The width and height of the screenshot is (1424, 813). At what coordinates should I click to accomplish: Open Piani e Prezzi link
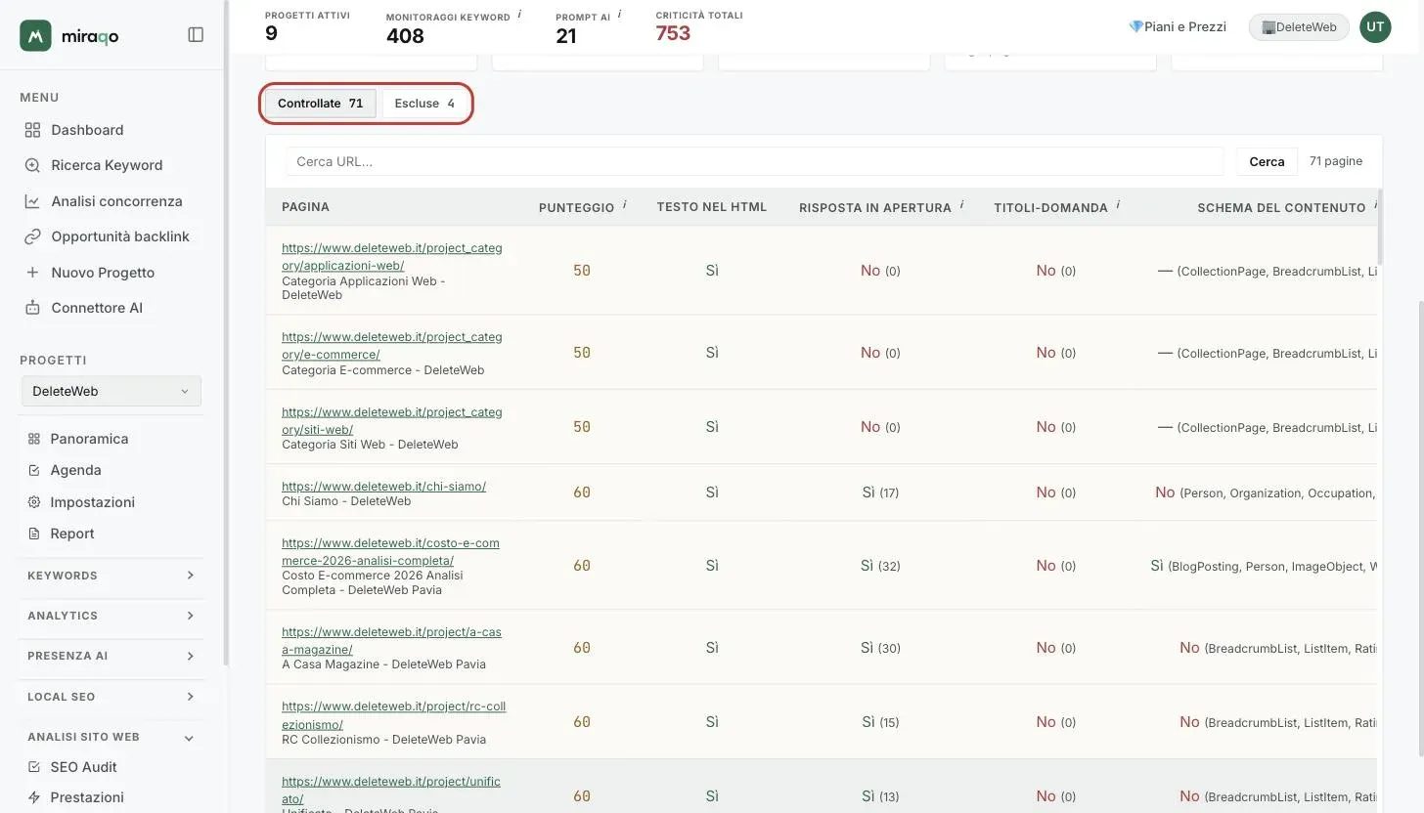point(1178,26)
